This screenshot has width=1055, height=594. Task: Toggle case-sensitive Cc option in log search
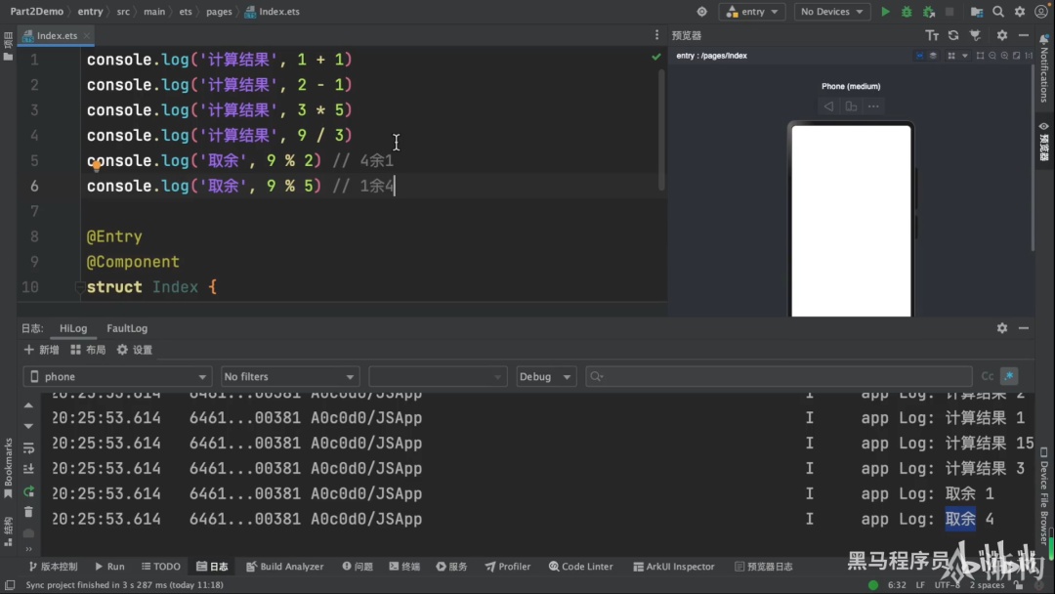pyautogui.click(x=987, y=376)
